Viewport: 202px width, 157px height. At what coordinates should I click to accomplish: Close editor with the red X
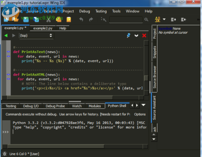click(x=144, y=35)
